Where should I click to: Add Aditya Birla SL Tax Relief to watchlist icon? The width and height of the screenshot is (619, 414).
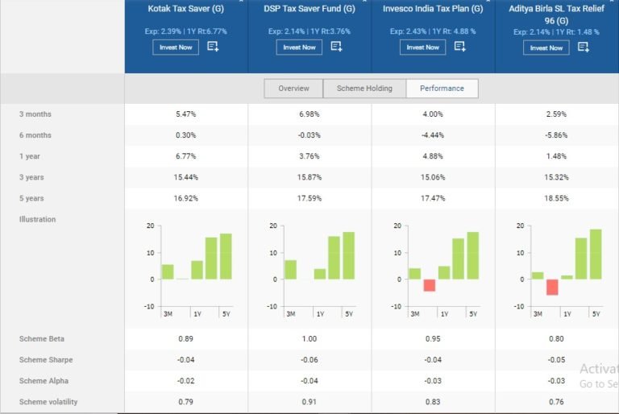tap(584, 48)
